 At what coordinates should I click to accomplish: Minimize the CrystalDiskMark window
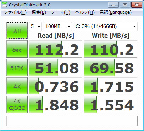click(113, 5)
